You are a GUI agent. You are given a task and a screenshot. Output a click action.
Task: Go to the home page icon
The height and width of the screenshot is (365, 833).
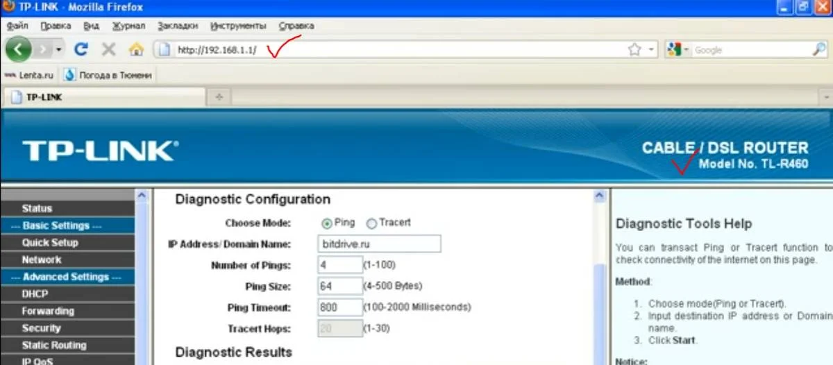(136, 49)
